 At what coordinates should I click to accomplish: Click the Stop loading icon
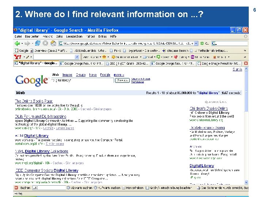point(45,43)
